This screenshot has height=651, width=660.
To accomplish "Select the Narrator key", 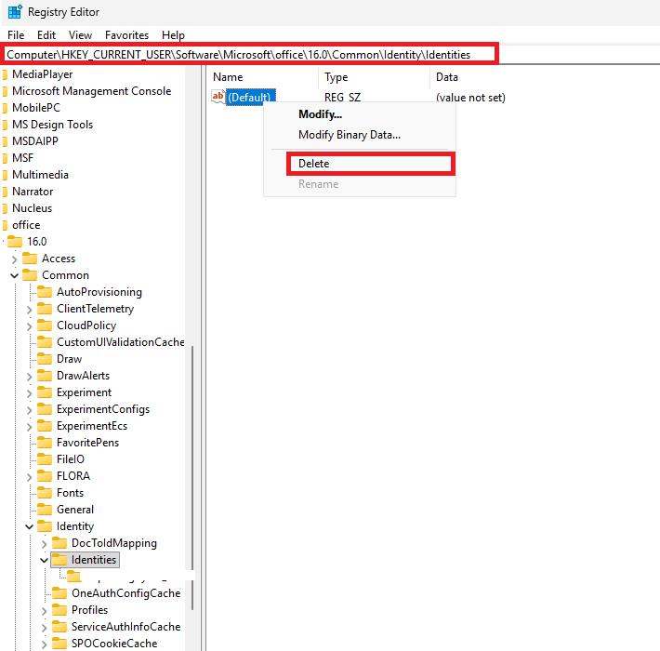I will click(x=33, y=192).
